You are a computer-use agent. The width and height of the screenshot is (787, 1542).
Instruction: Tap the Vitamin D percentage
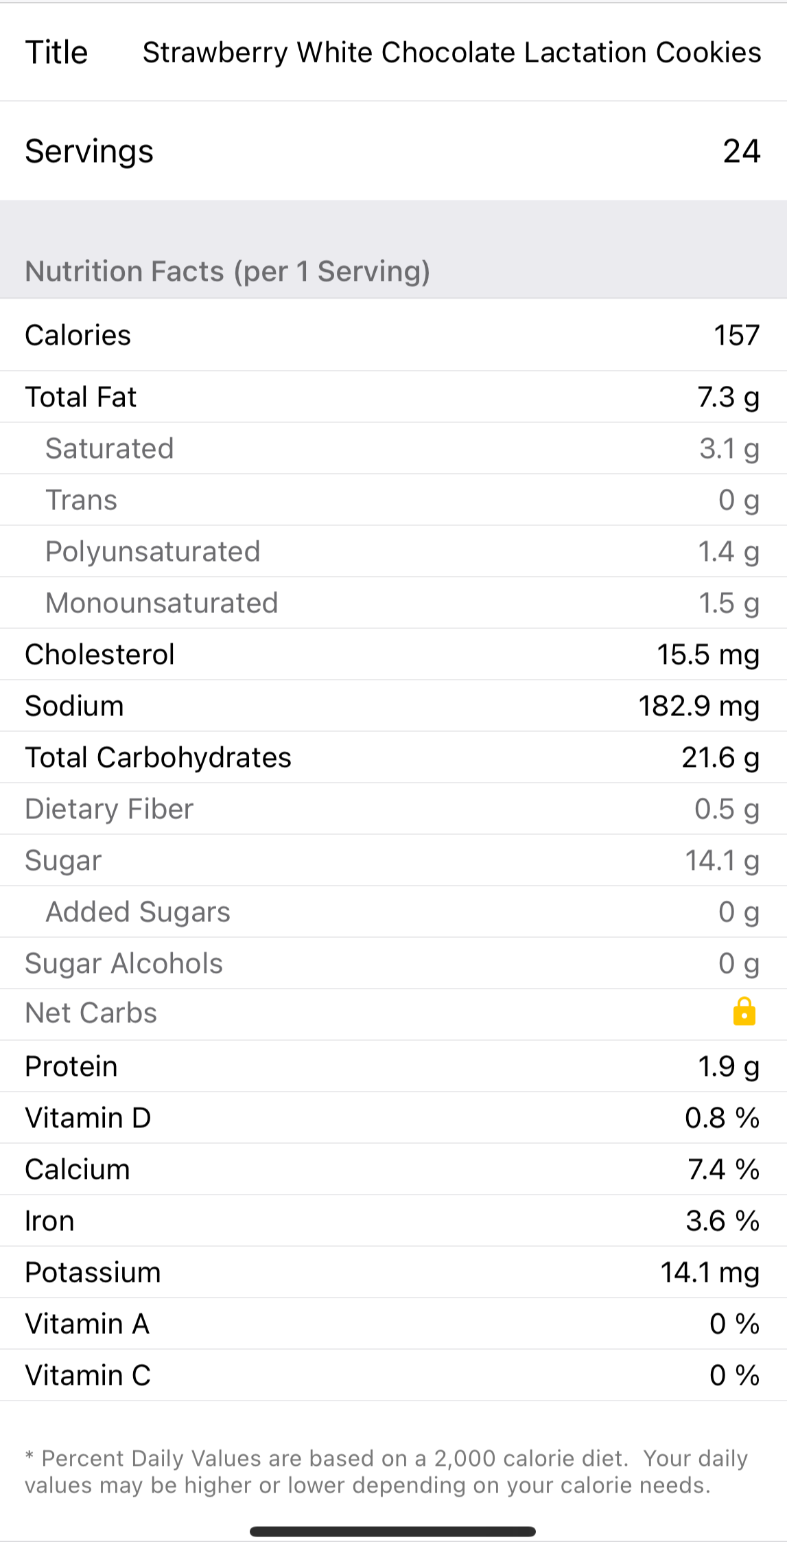722,1118
